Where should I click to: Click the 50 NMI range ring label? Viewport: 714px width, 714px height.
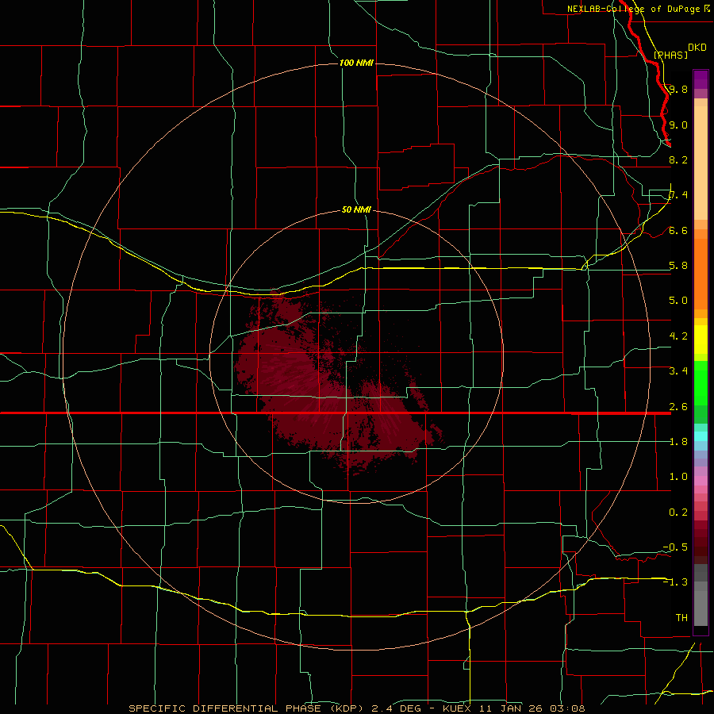(356, 209)
